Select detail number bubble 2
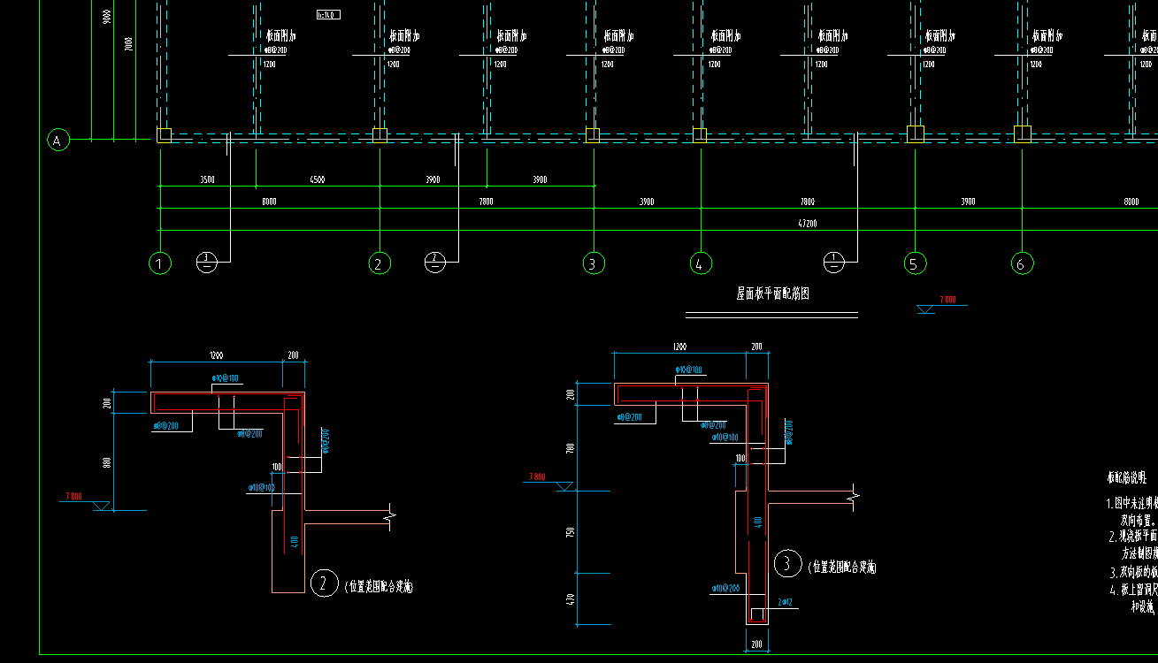This screenshot has width=1158, height=663. point(325,583)
